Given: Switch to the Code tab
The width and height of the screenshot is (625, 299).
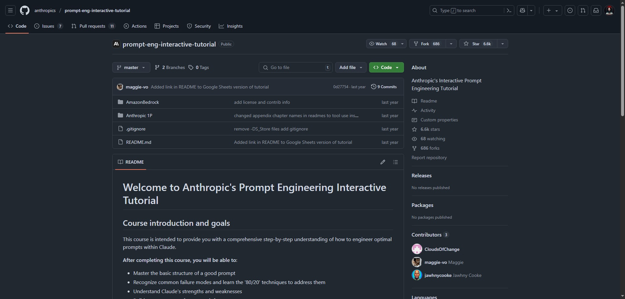Looking at the screenshot, I should [x=17, y=26].
